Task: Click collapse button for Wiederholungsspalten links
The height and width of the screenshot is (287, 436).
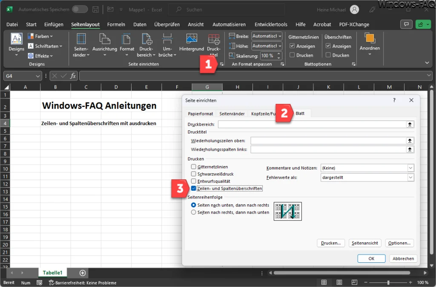Action: click(x=410, y=149)
